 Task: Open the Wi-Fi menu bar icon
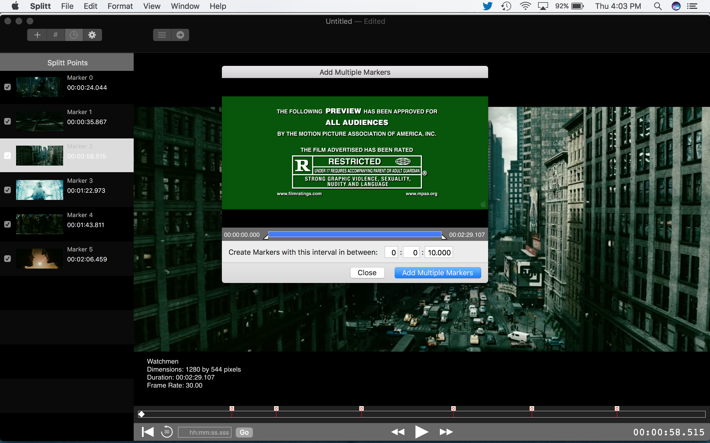(x=525, y=6)
